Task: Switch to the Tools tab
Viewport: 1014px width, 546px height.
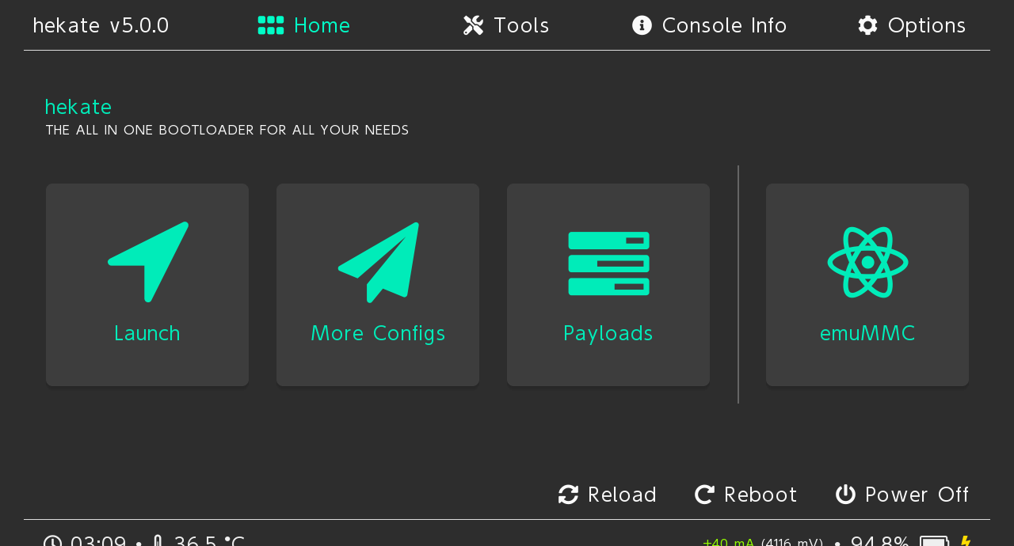Action: [506, 25]
